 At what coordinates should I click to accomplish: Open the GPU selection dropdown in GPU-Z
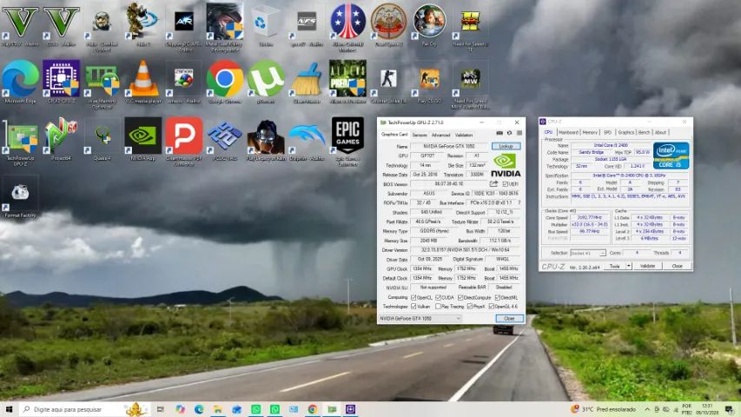tap(420, 319)
